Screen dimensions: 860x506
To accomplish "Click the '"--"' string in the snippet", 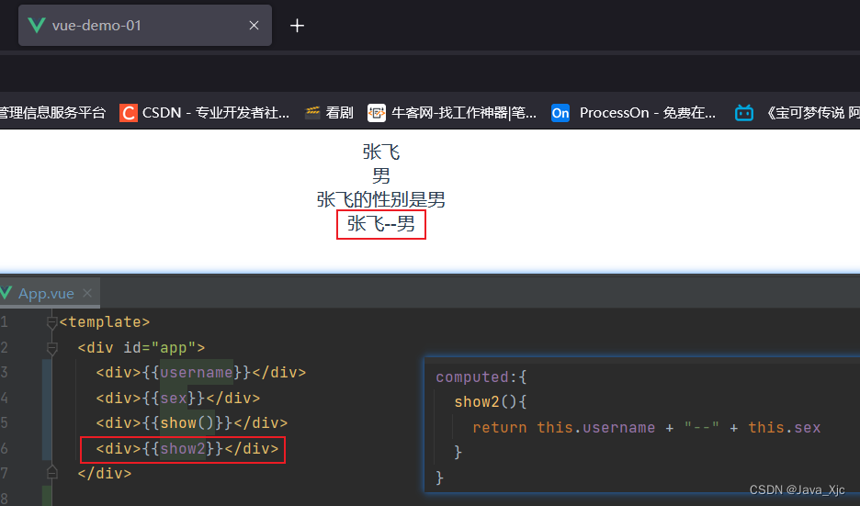I will [x=701, y=428].
